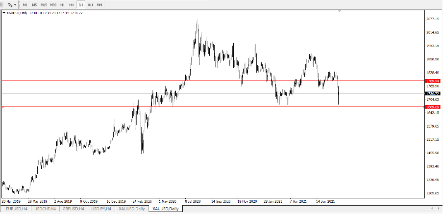The image size is (443, 214).
Task: Change the chart to W1 weekly
Action: [x=90, y=4]
